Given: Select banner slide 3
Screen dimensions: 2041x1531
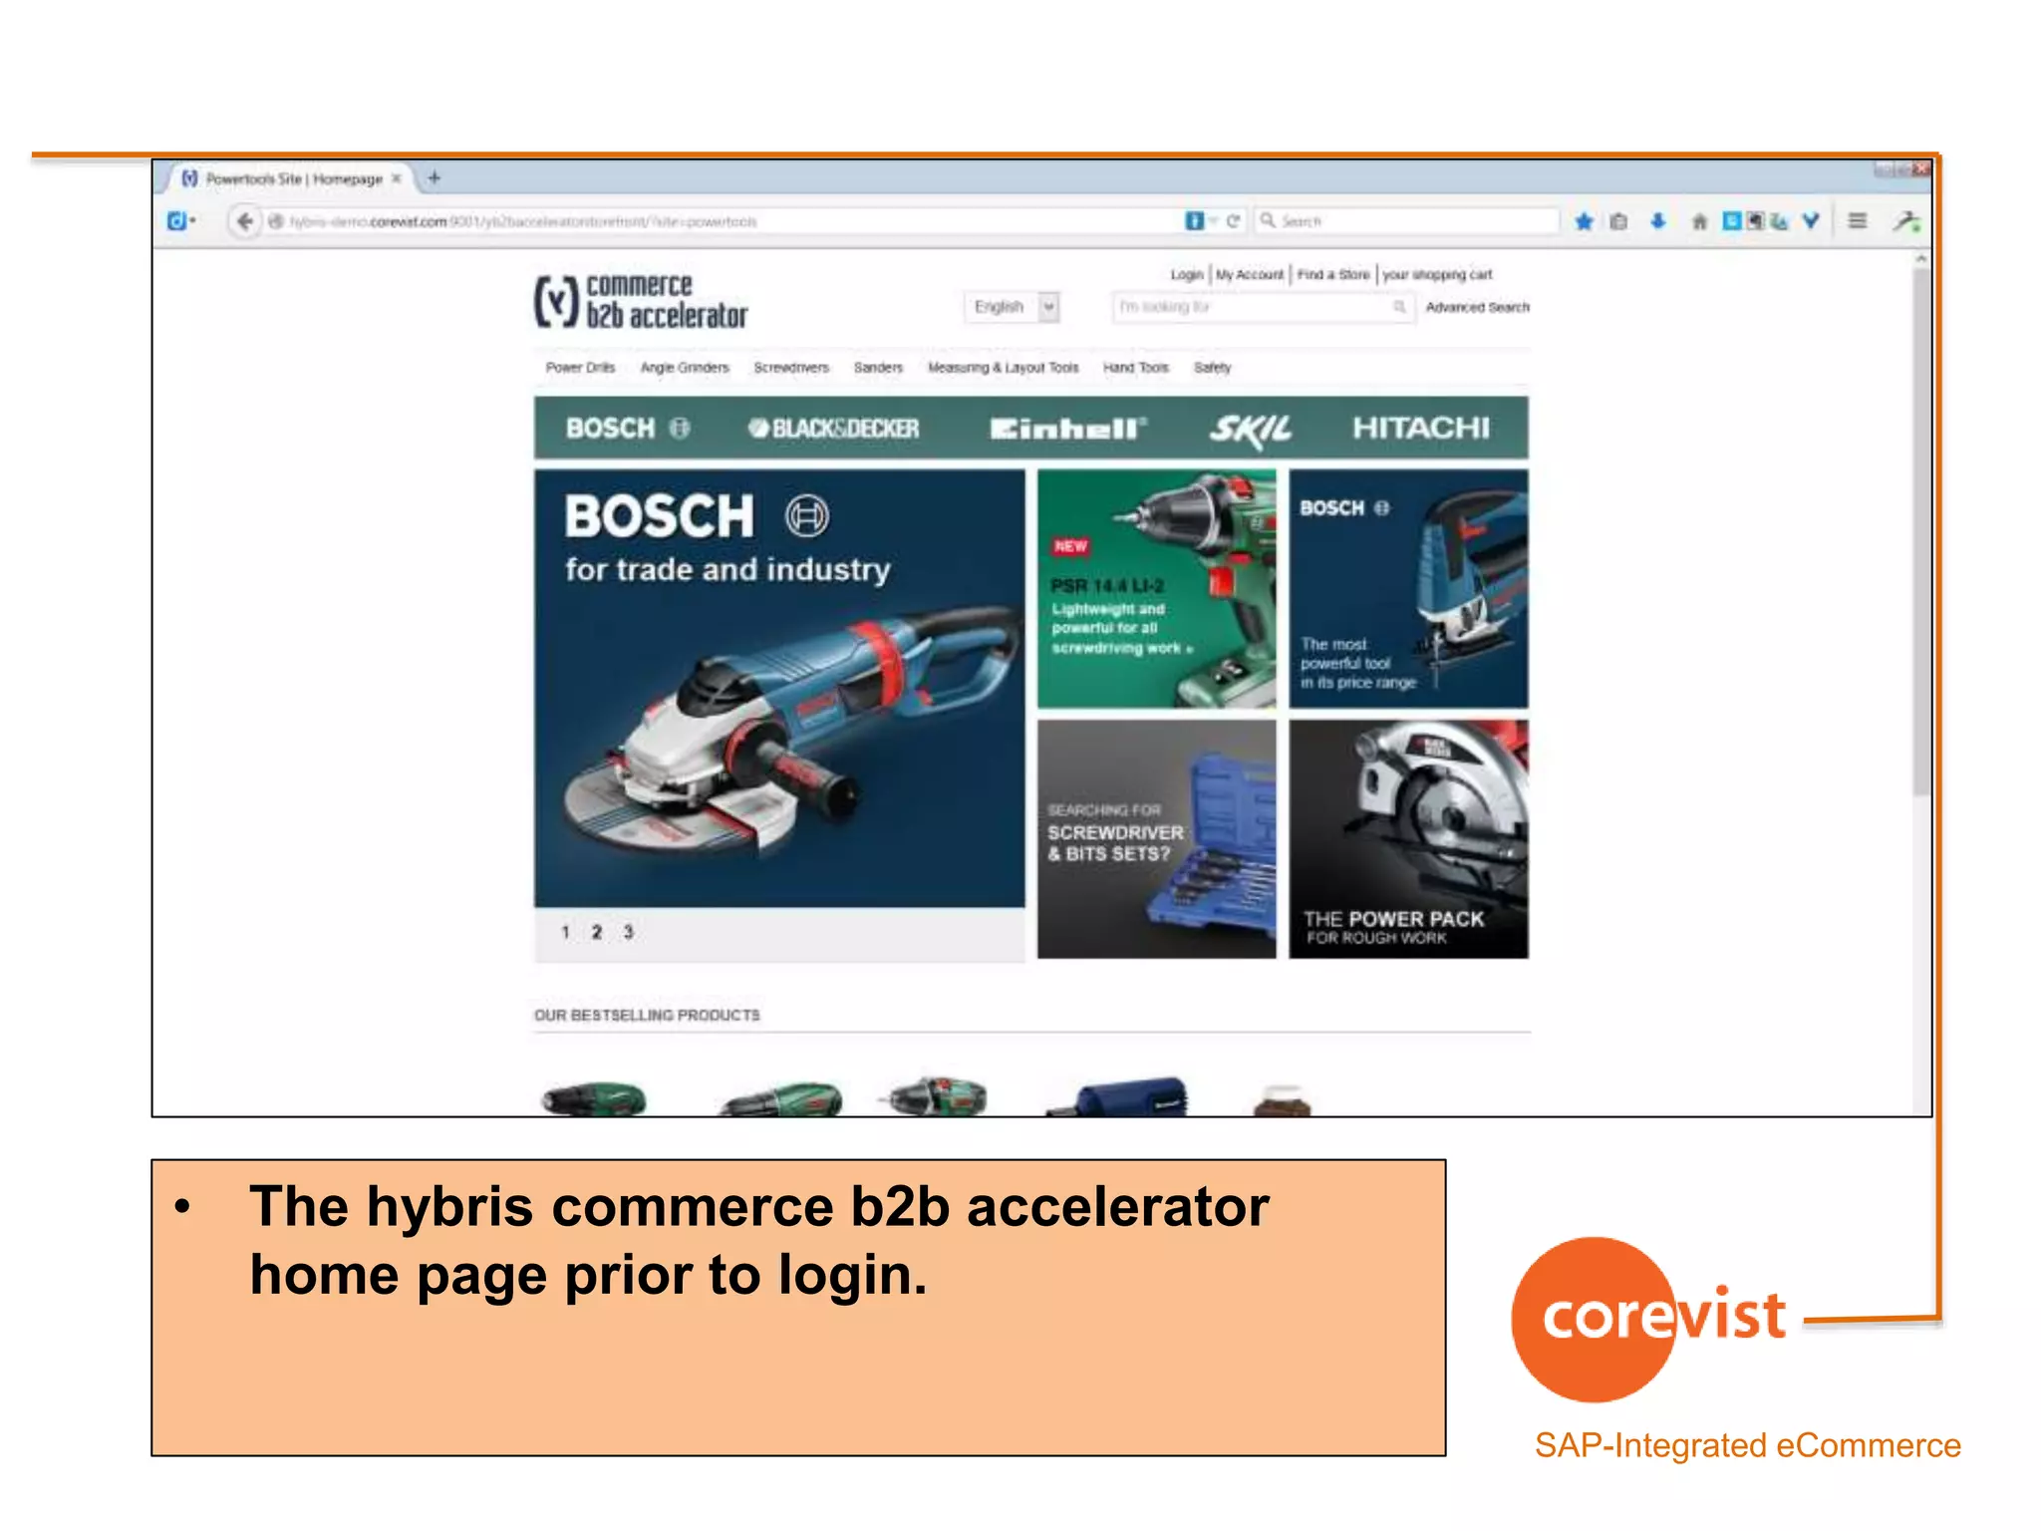Looking at the screenshot, I should (628, 932).
